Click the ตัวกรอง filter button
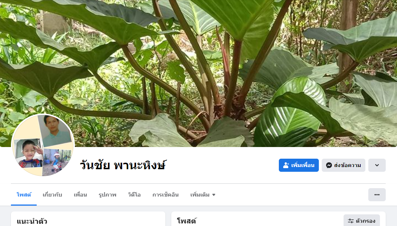Viewport: 397px width, 226px height. point(361,221)
